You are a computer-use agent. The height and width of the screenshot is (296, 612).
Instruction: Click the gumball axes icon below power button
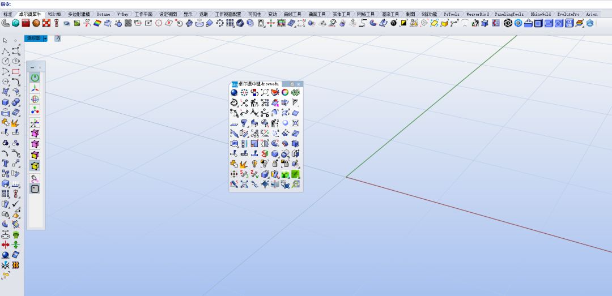click(x=35, y=88)
